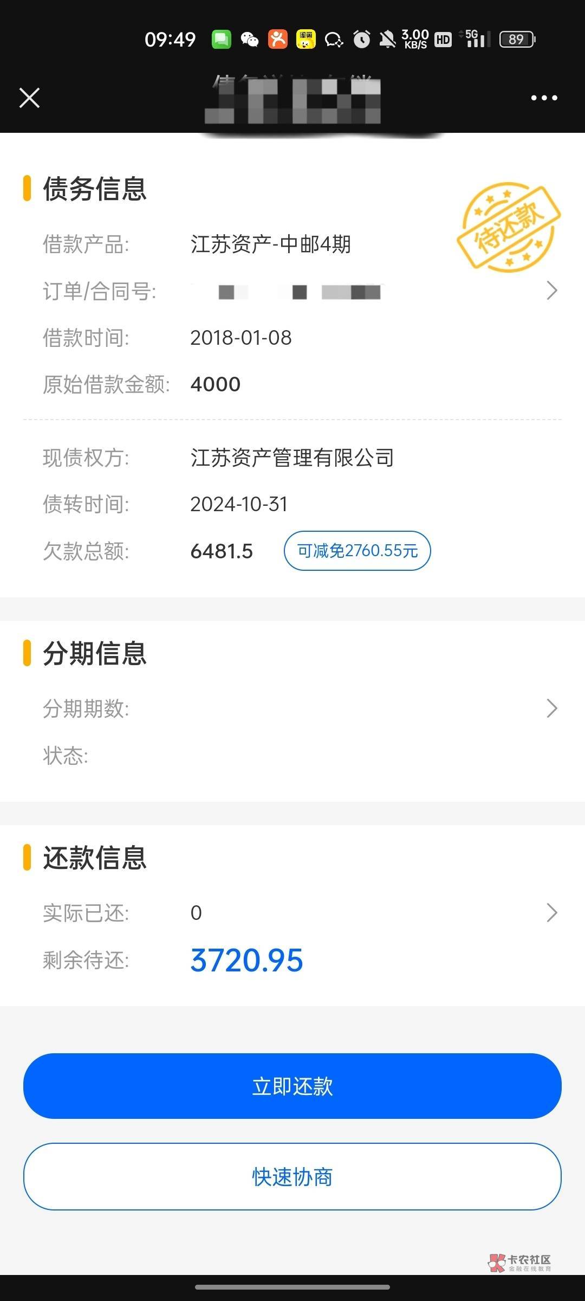Expand the 订单/合同号 details chevron
The height and width of the screenshot is (1301, 585).
(x=551, y=291)
